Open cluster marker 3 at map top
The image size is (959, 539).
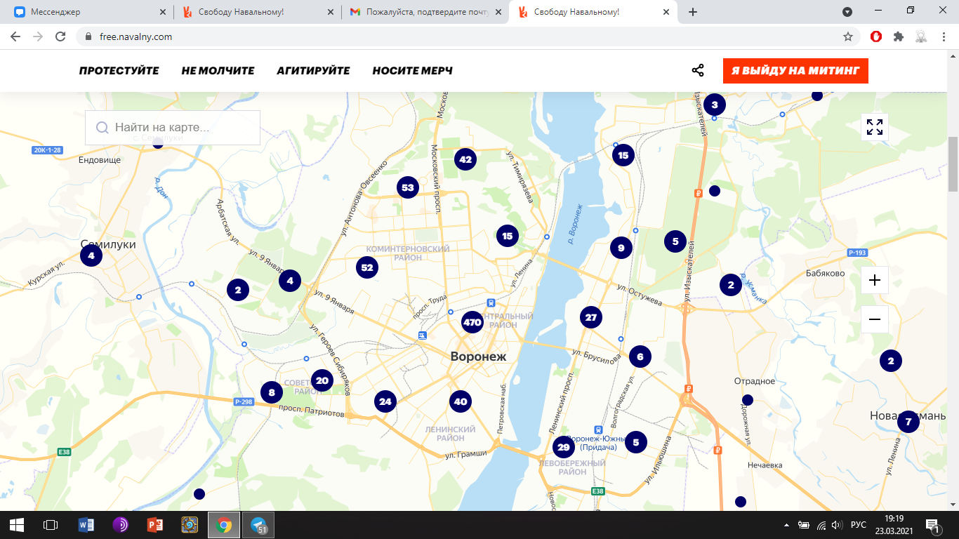[715, 105]
